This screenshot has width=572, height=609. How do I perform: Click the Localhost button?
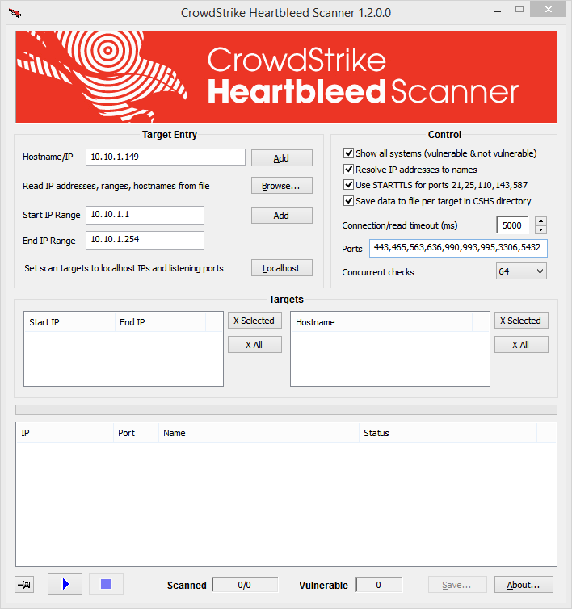click(282, 268)
